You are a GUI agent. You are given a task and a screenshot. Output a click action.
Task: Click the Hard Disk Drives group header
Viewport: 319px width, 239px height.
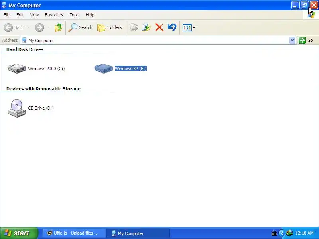25,49
